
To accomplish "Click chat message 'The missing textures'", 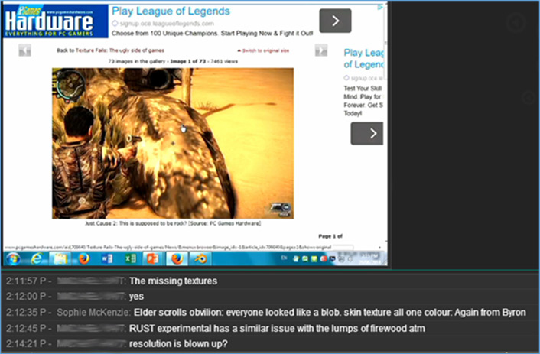I will 173,281.
